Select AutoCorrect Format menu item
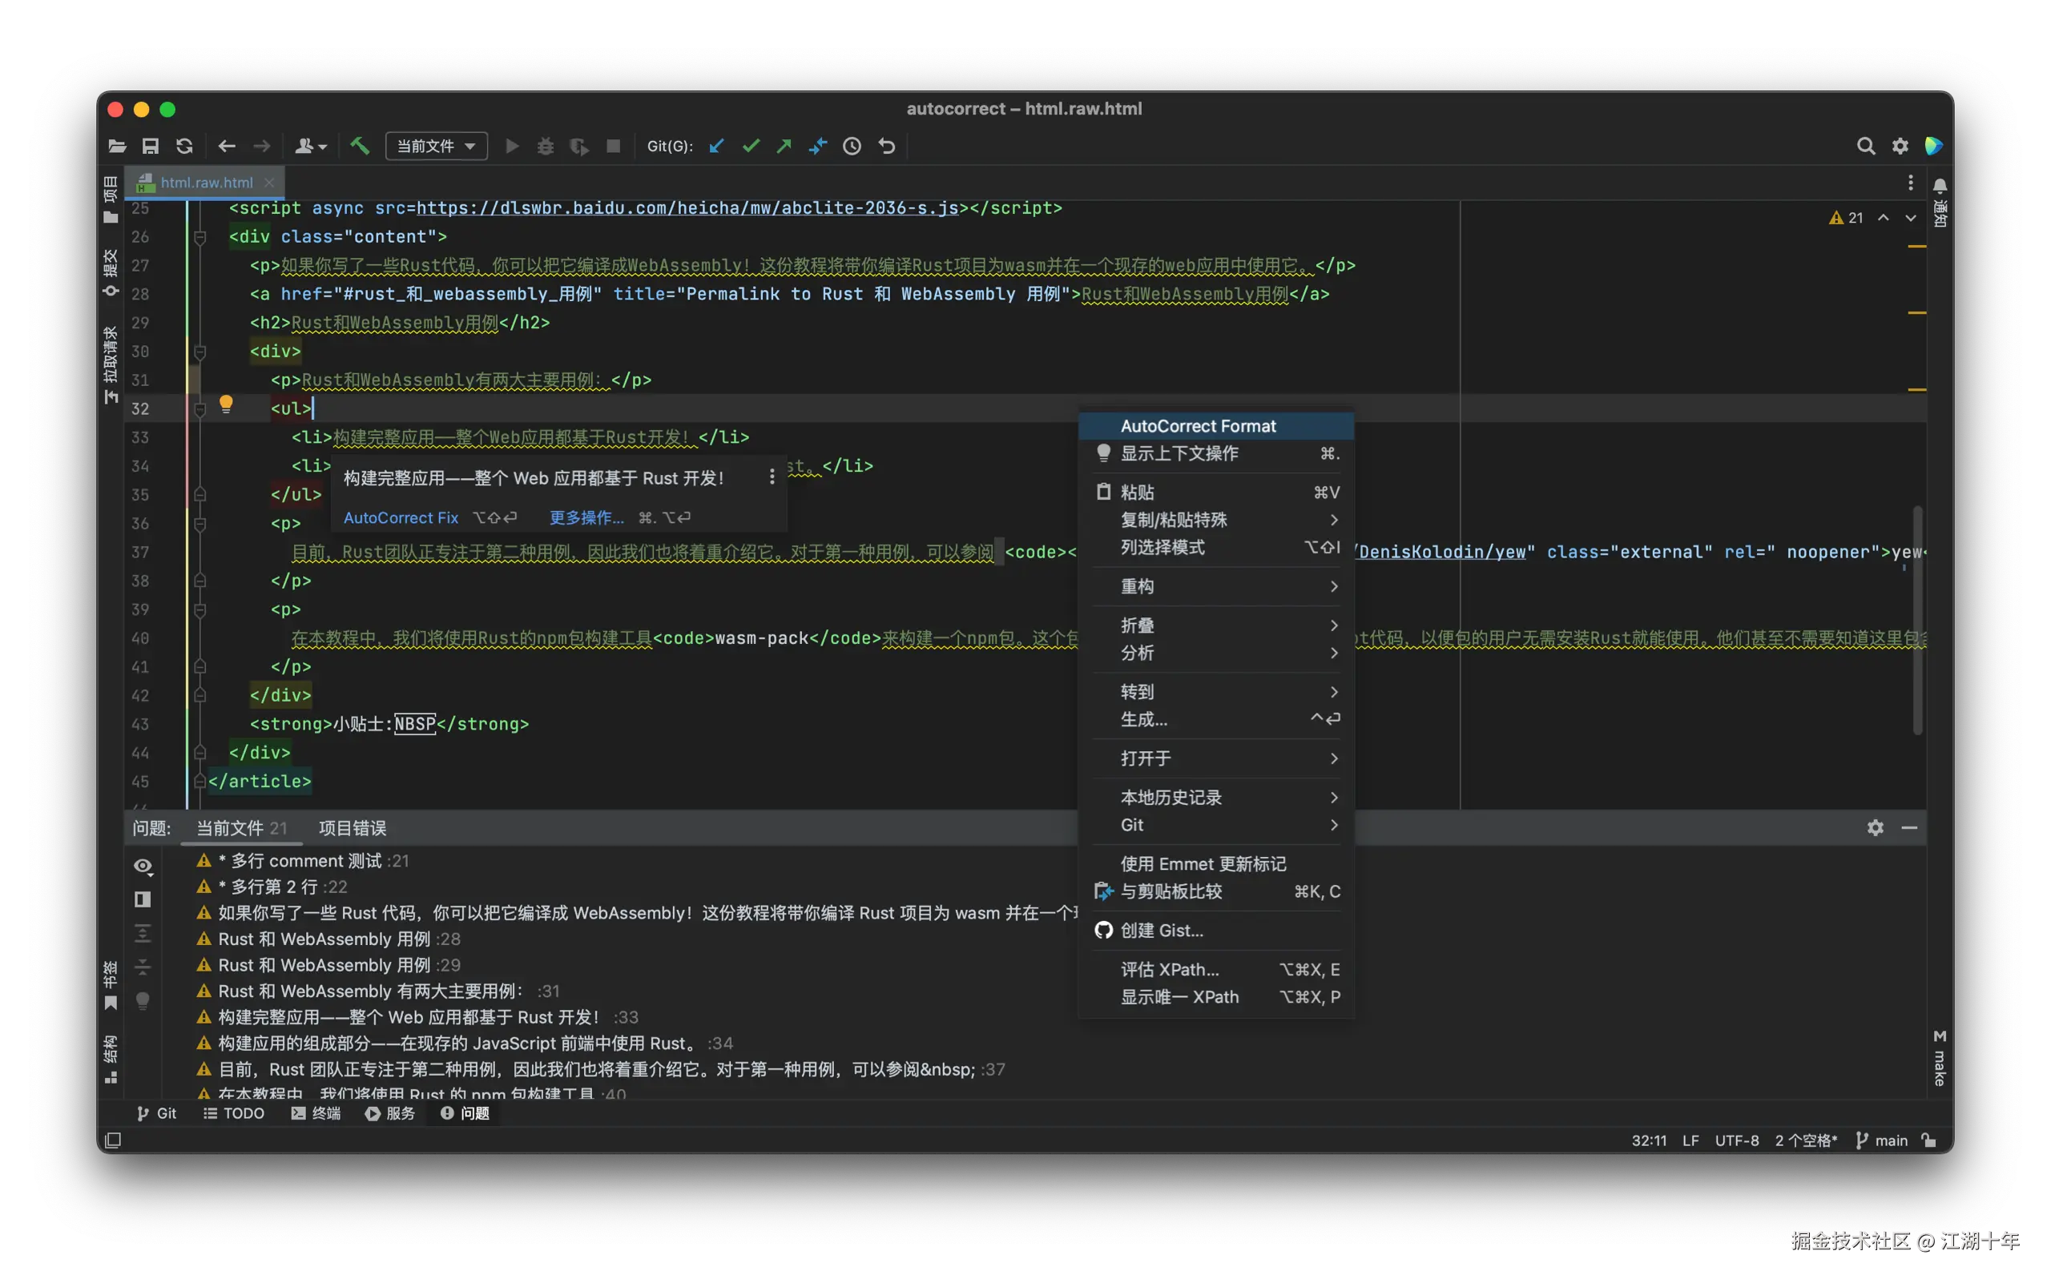The image size is (2051, 1283). [1198, 426]
